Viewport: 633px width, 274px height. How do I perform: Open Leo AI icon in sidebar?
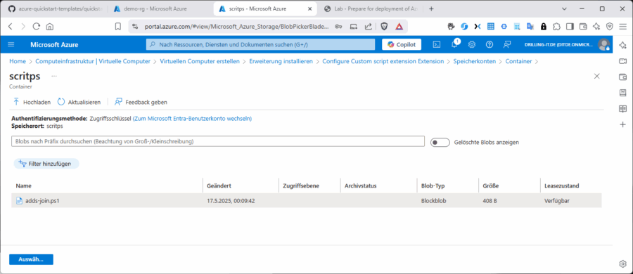(x=622, y=45)
